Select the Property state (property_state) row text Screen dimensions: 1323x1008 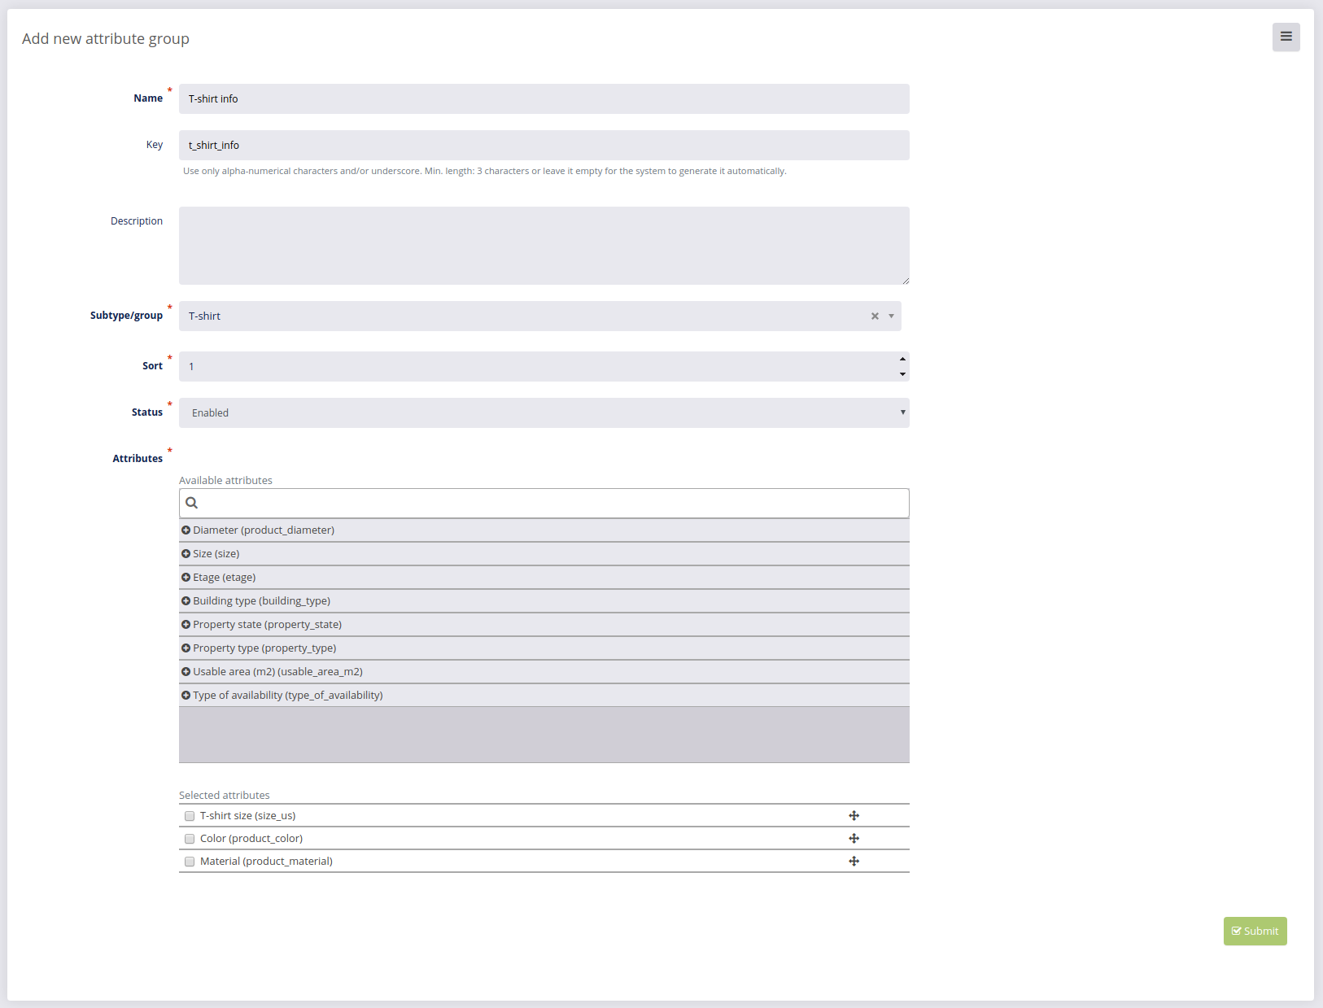coord(267,624)
